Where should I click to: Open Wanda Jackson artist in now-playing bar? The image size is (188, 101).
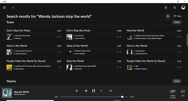point(20,94)
